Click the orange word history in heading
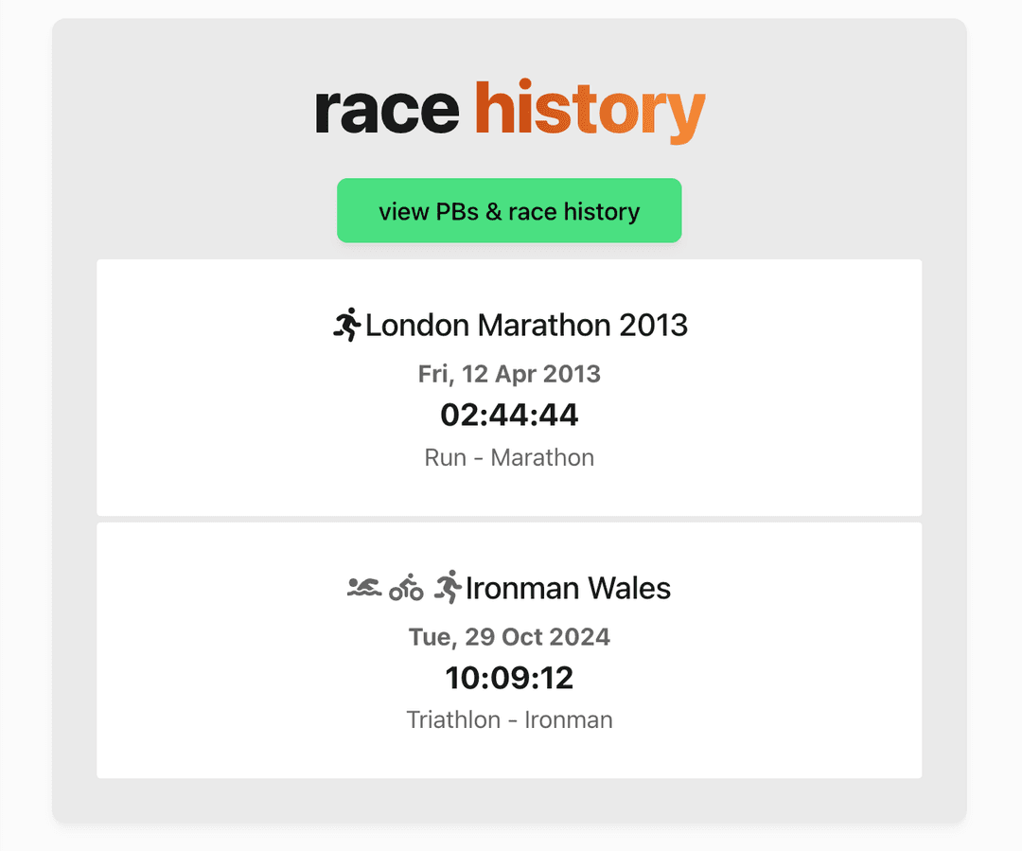This screenshot has width=1022, height=851. click(x=590, y=110)
